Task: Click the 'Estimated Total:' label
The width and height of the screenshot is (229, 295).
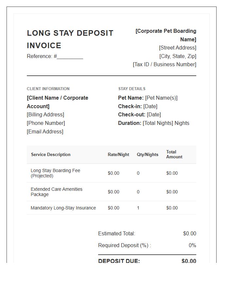Action: (x=116, y=233)
